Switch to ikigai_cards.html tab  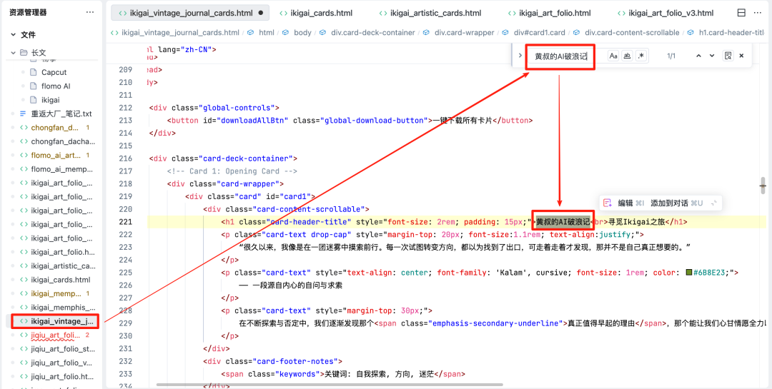point(322,13)
